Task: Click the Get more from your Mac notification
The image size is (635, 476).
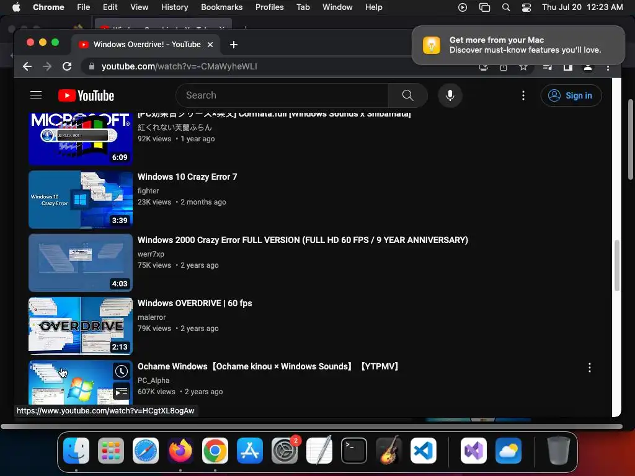Action: 518,45
